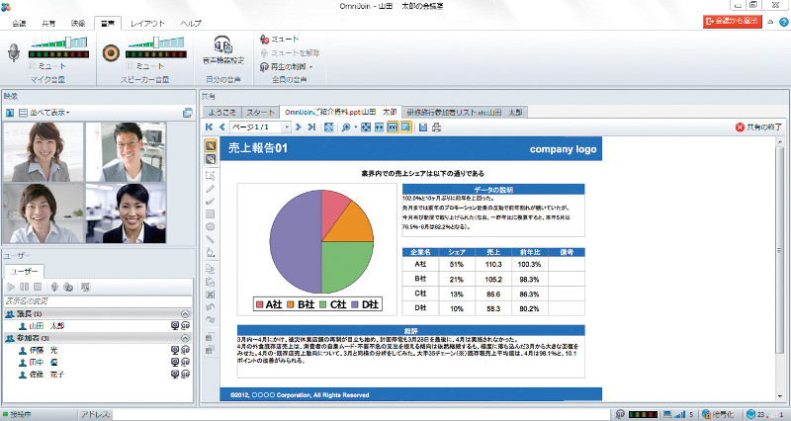Toggle the highlighted follow-presenter button
Image resolution: width=791 pixels, height=421 pixels.
(406, 127)
